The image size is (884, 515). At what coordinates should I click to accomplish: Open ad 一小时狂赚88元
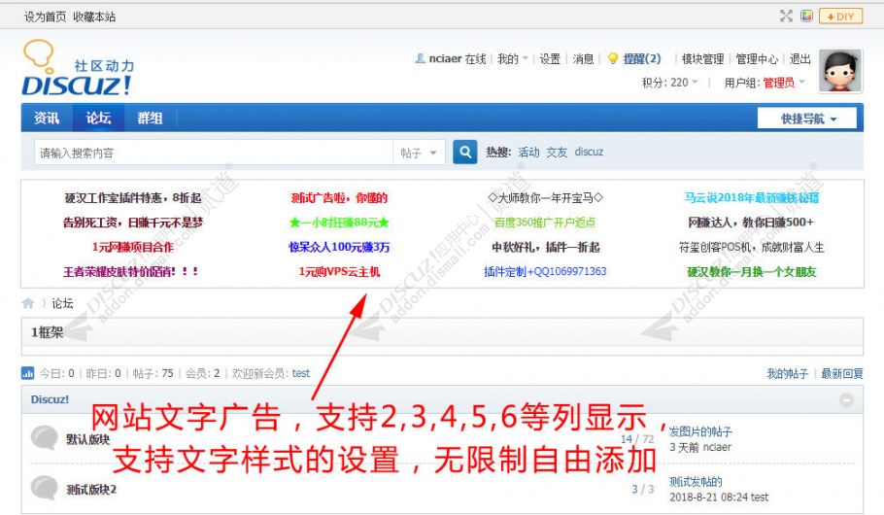tap(339, 223)
